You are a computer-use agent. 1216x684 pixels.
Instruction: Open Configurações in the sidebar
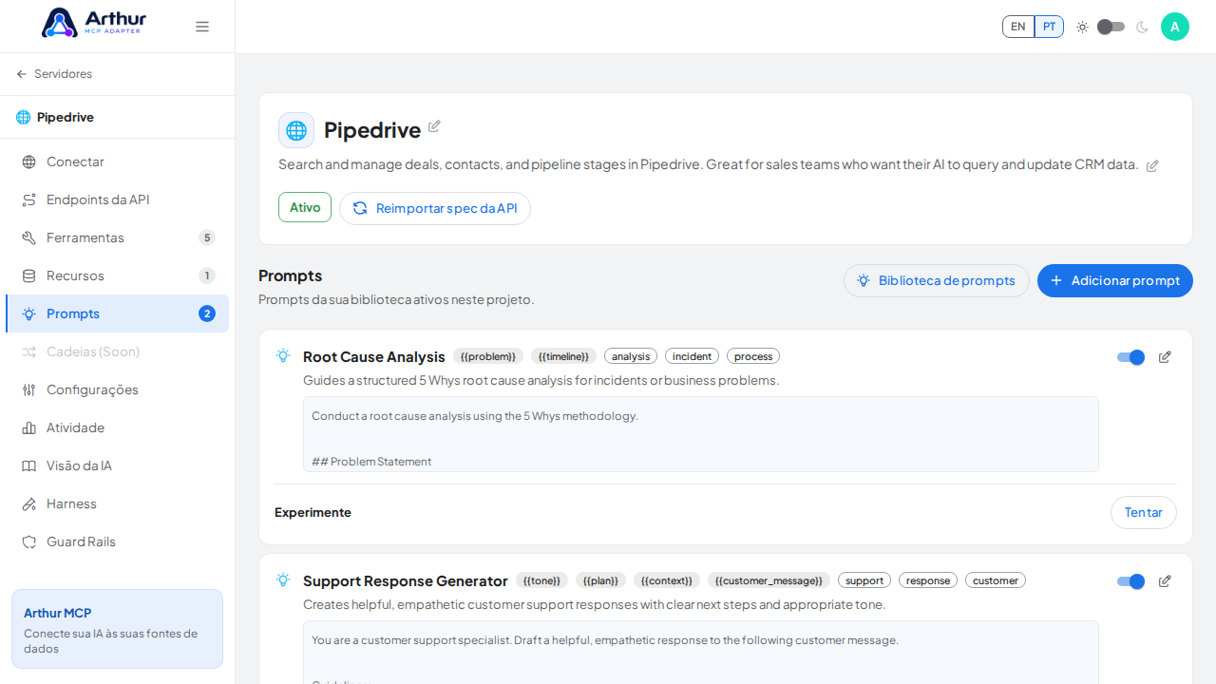[x=118, y=389]
